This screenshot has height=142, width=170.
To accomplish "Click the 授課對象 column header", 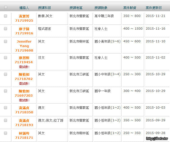I will (101, 8).
